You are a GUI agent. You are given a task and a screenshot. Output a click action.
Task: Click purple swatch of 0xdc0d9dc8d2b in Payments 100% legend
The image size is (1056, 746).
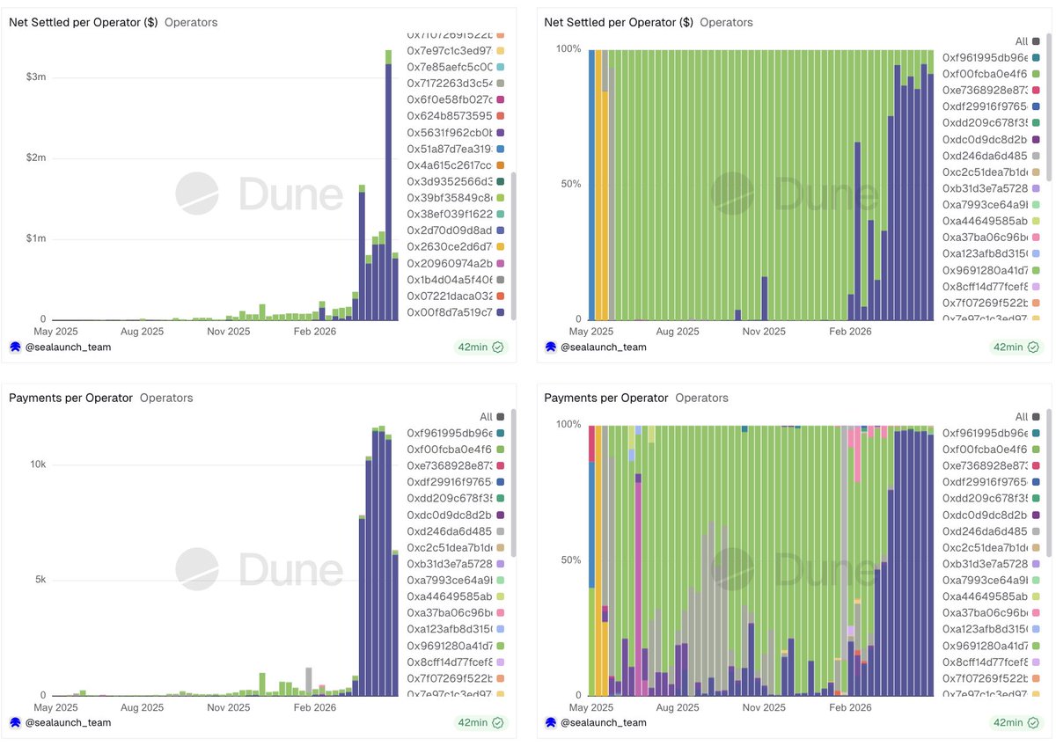click(1037, 515)
